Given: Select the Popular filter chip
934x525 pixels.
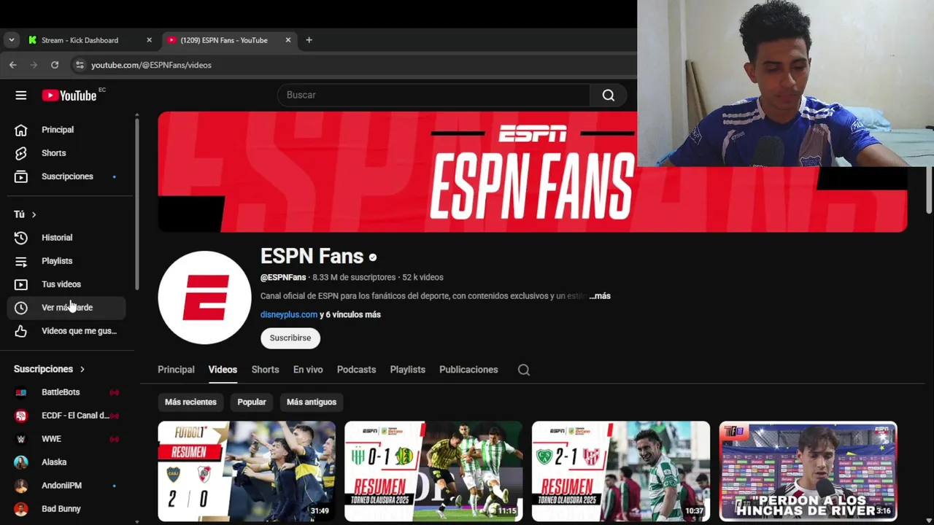Looking at the screenshot, I should [x=252, y=402].
